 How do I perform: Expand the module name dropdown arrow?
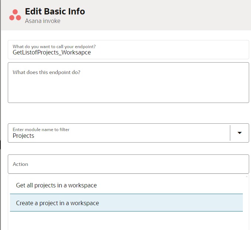(x=240, y=133)
